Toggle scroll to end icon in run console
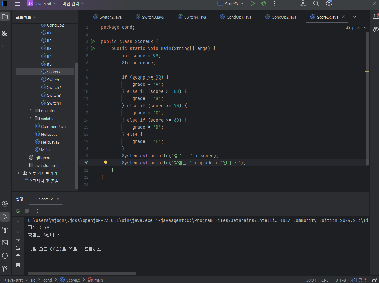This screenshot has height=283, width=379. click(18, 248)
